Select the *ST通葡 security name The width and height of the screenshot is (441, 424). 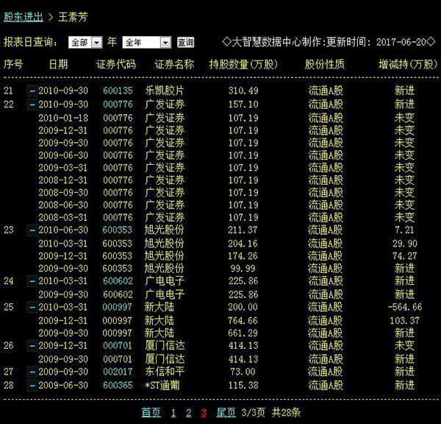point(162,385)
